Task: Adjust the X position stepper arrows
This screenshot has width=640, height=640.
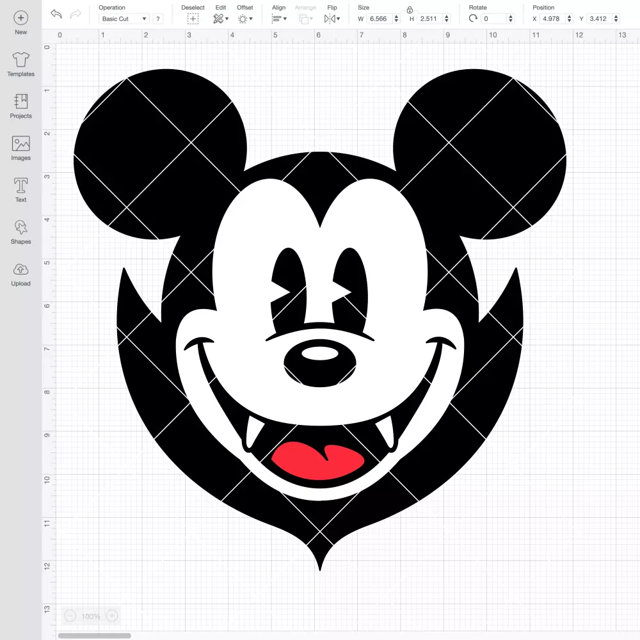Action: click(570, 19)
